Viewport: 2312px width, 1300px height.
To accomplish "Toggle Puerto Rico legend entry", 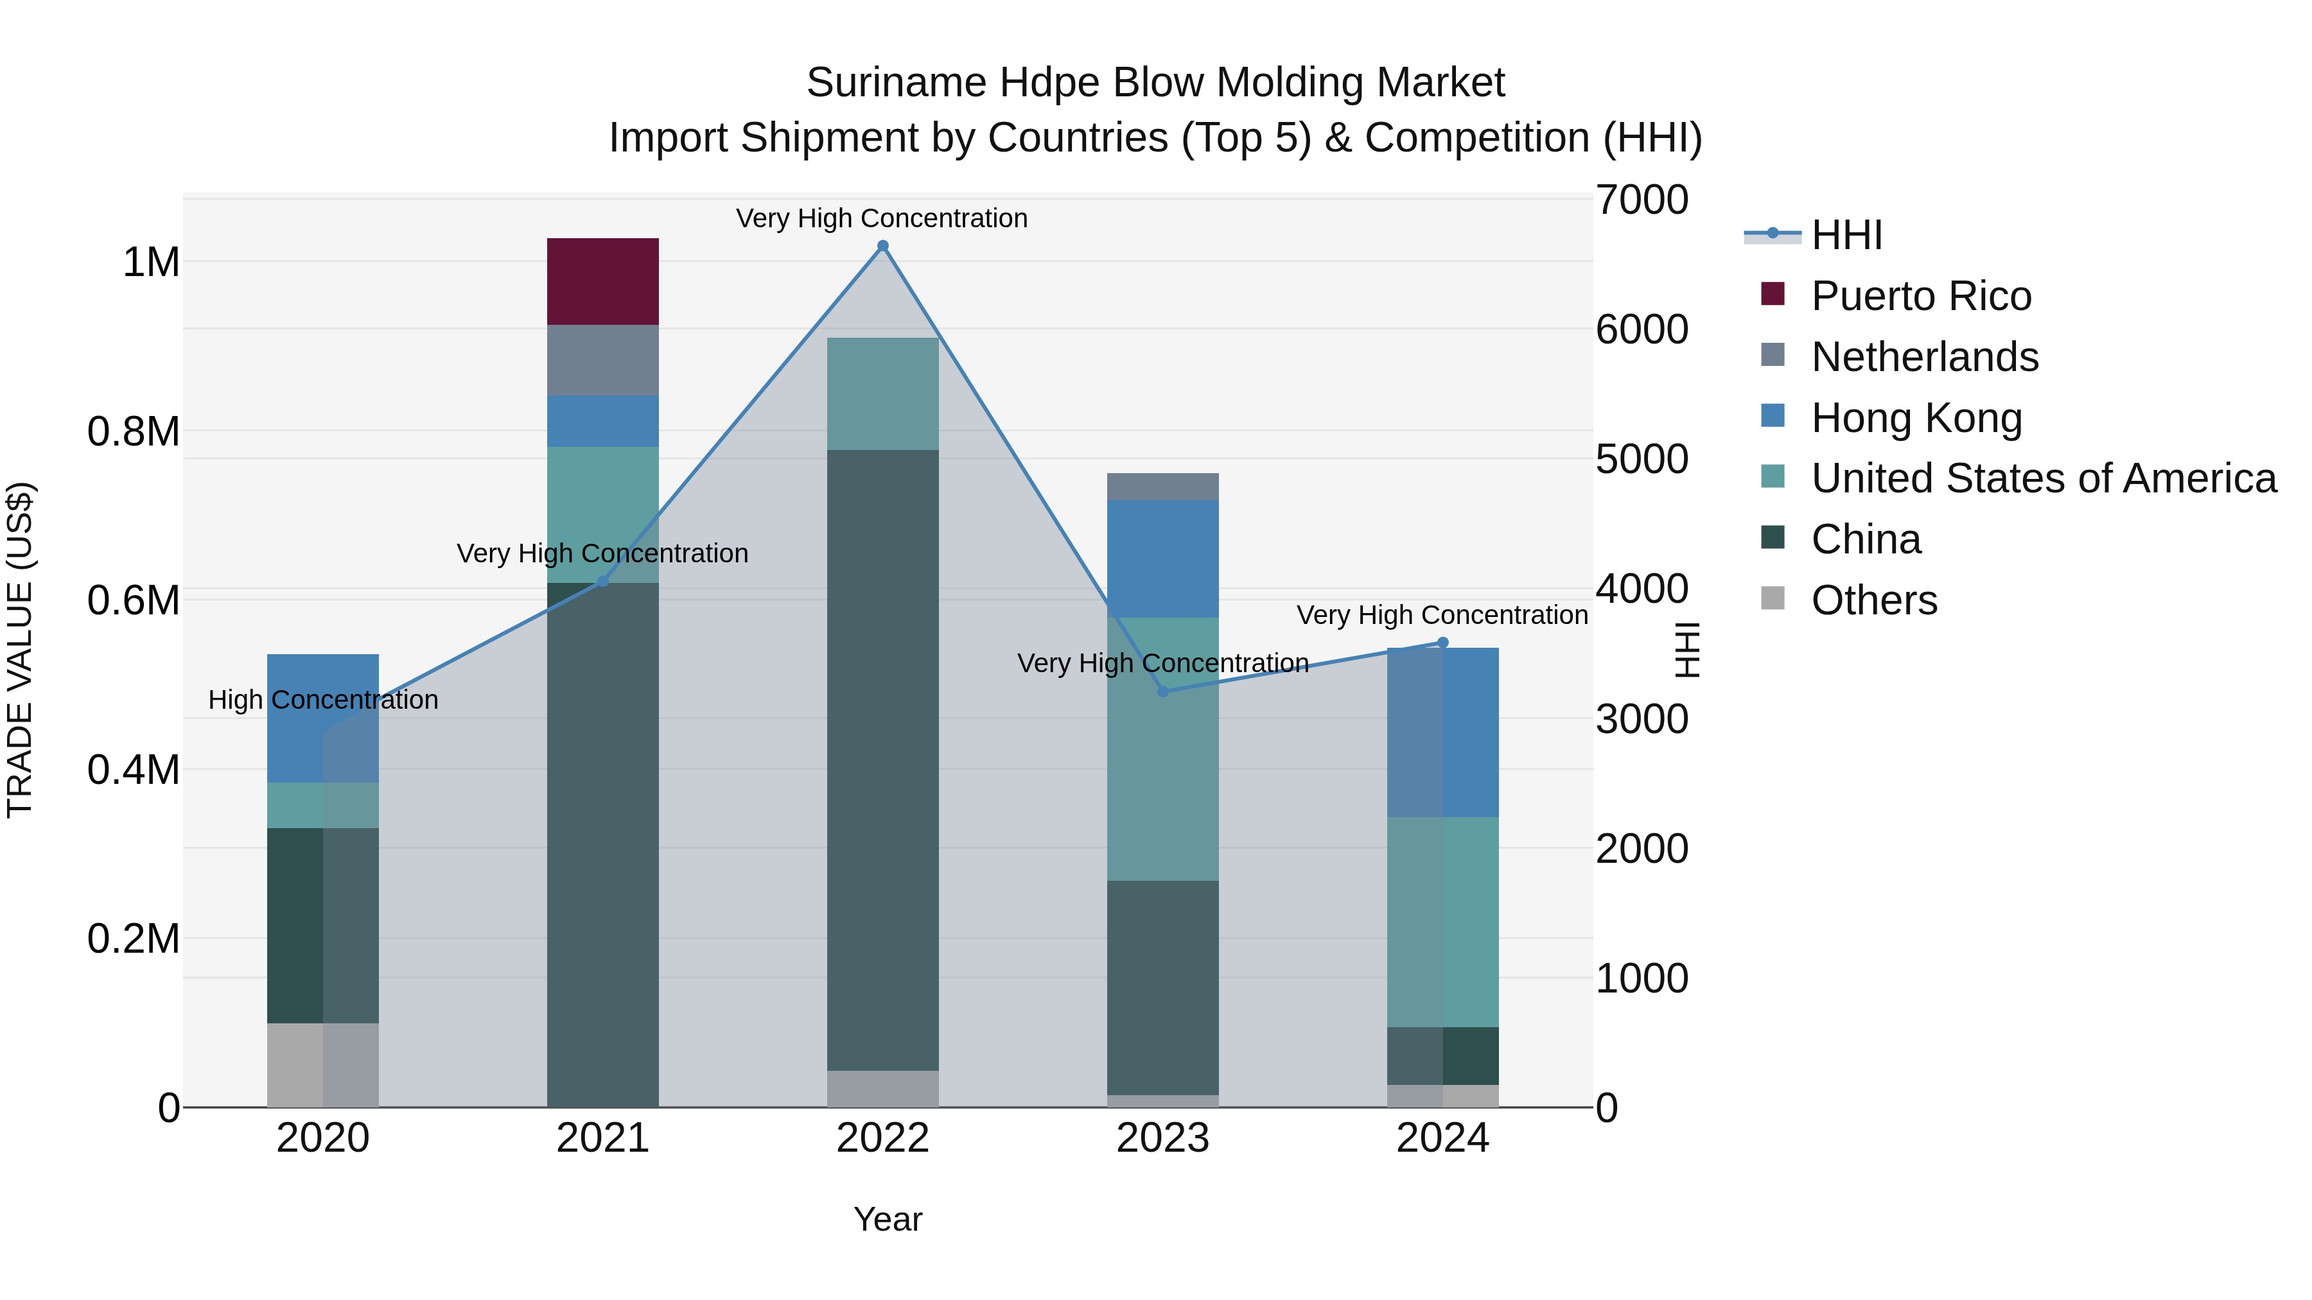I will click(1896, 296).
